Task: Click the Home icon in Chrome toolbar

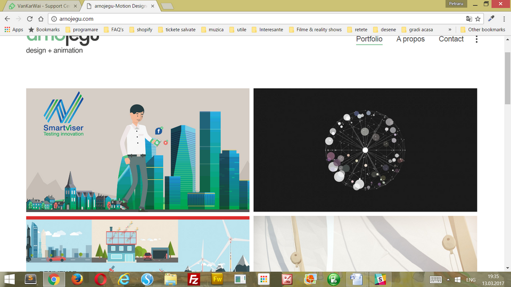Action: coord(41,19)
